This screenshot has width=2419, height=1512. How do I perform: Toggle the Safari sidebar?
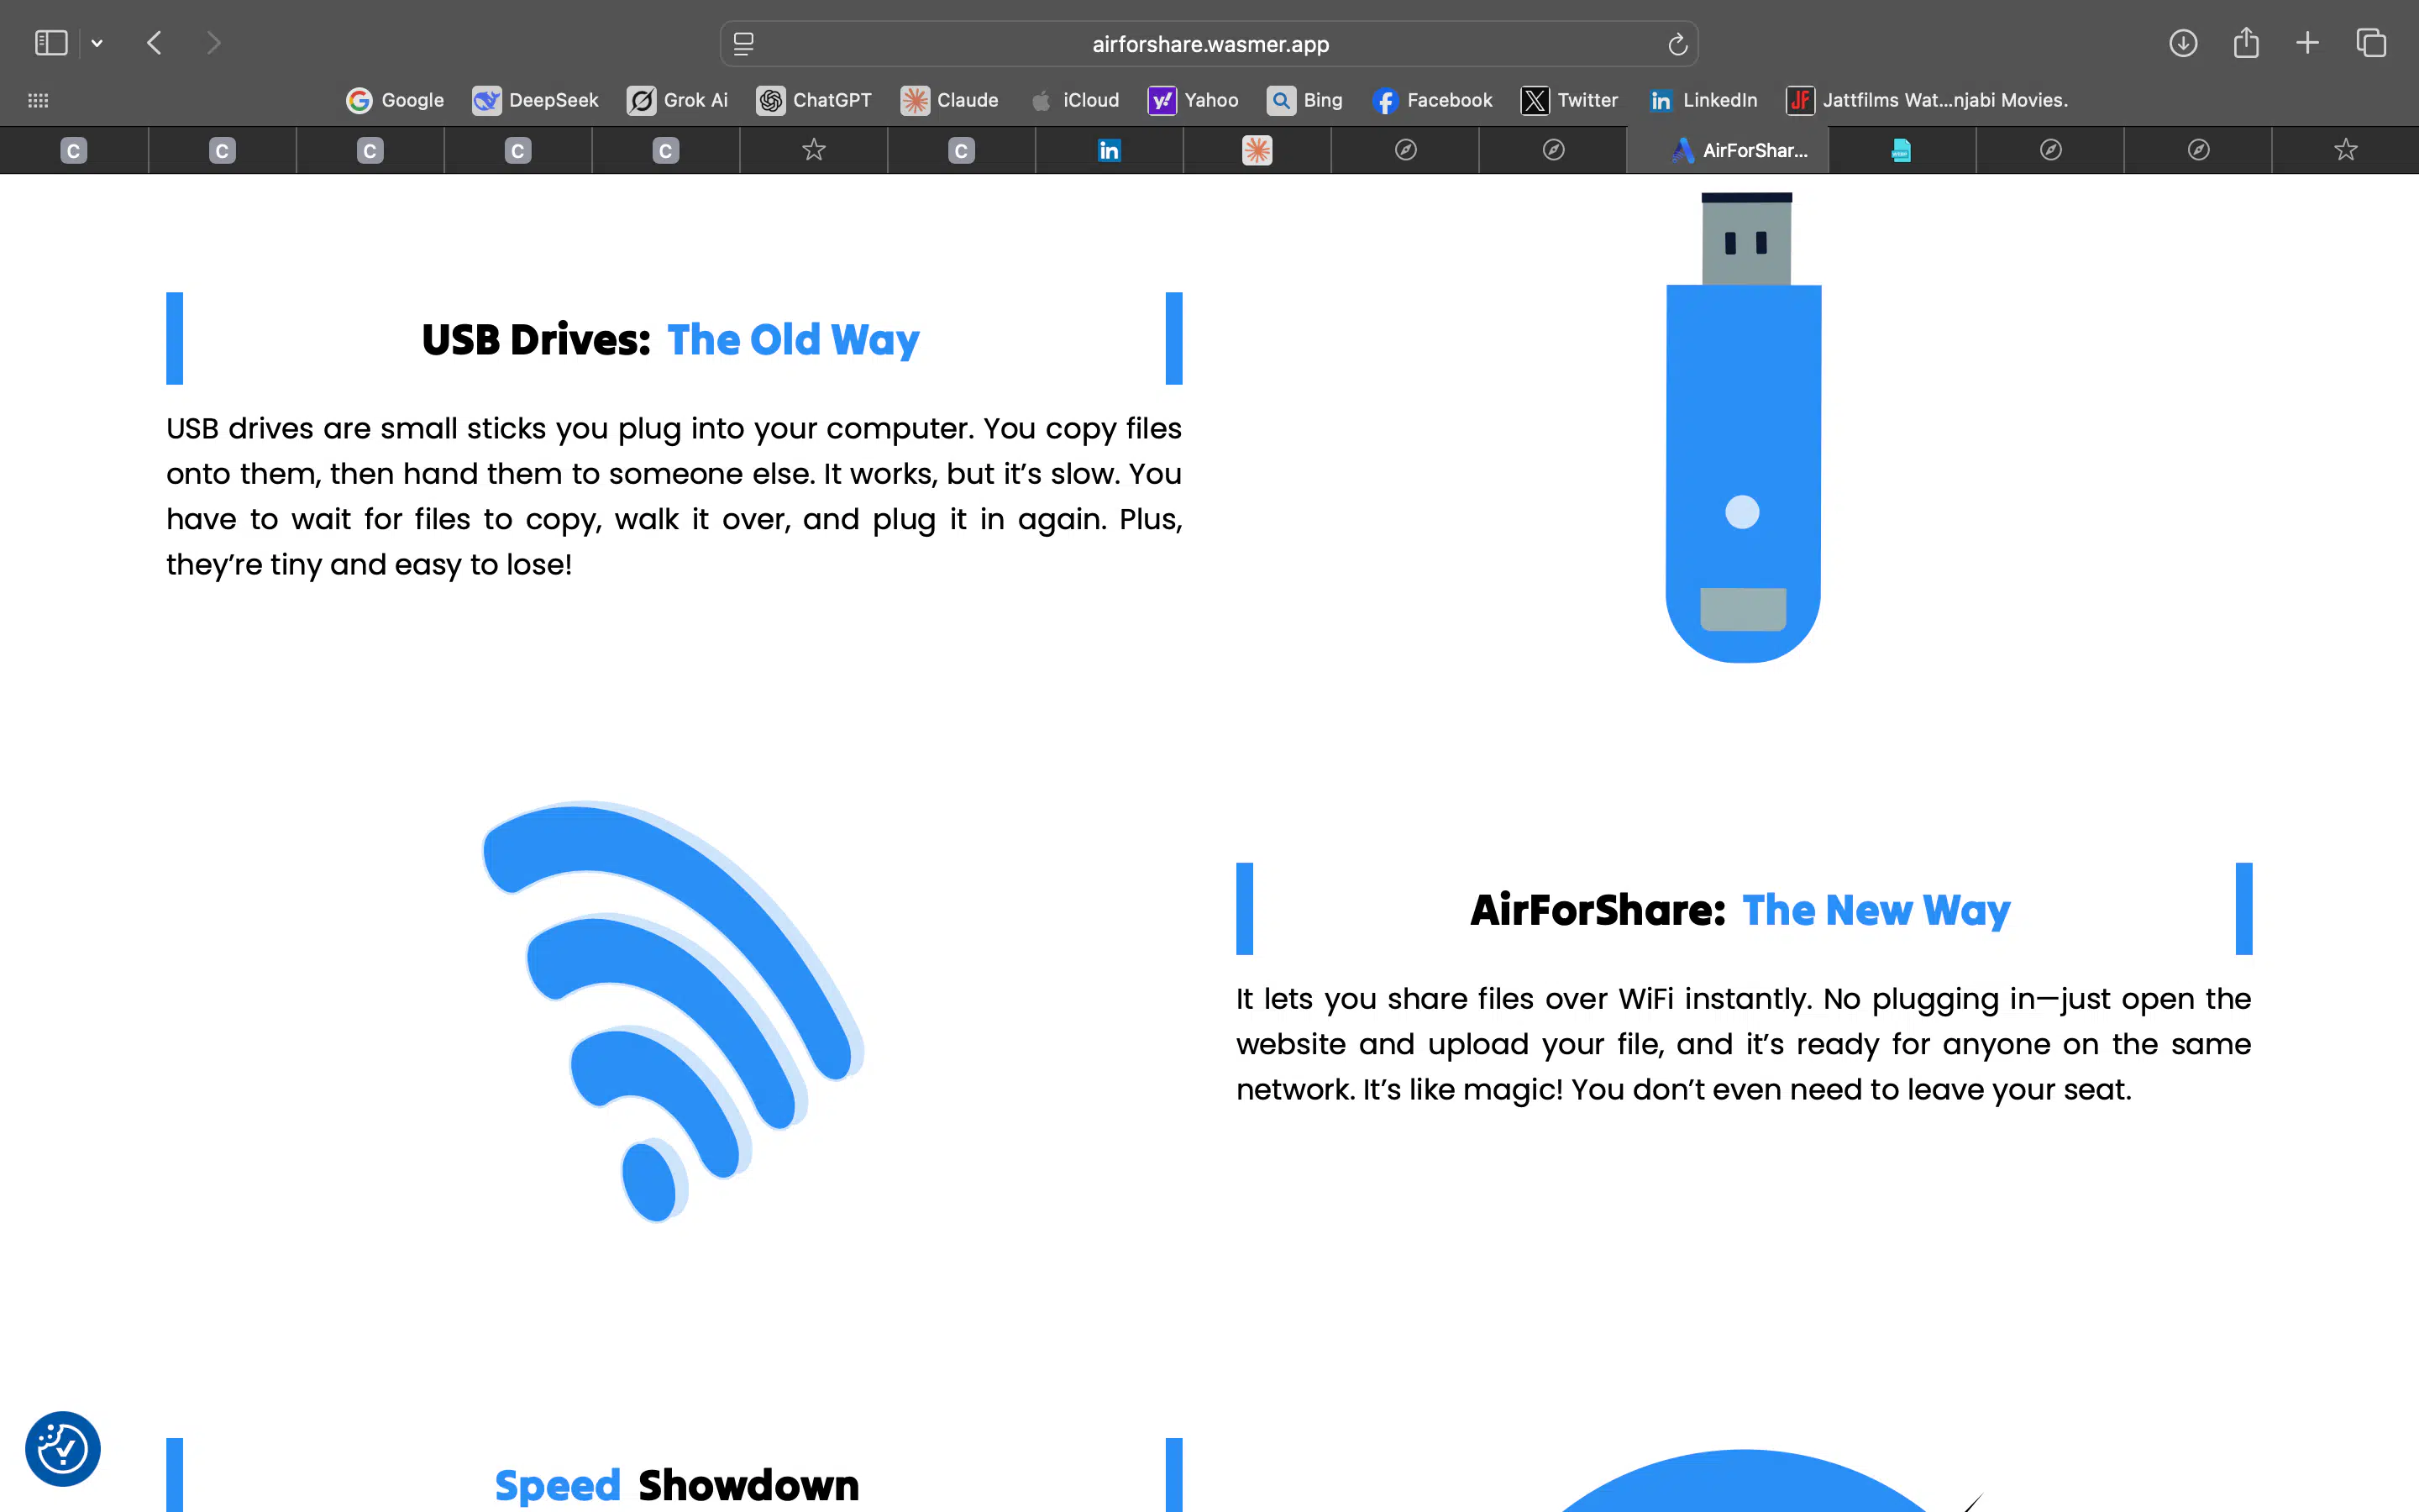(50, 42)
